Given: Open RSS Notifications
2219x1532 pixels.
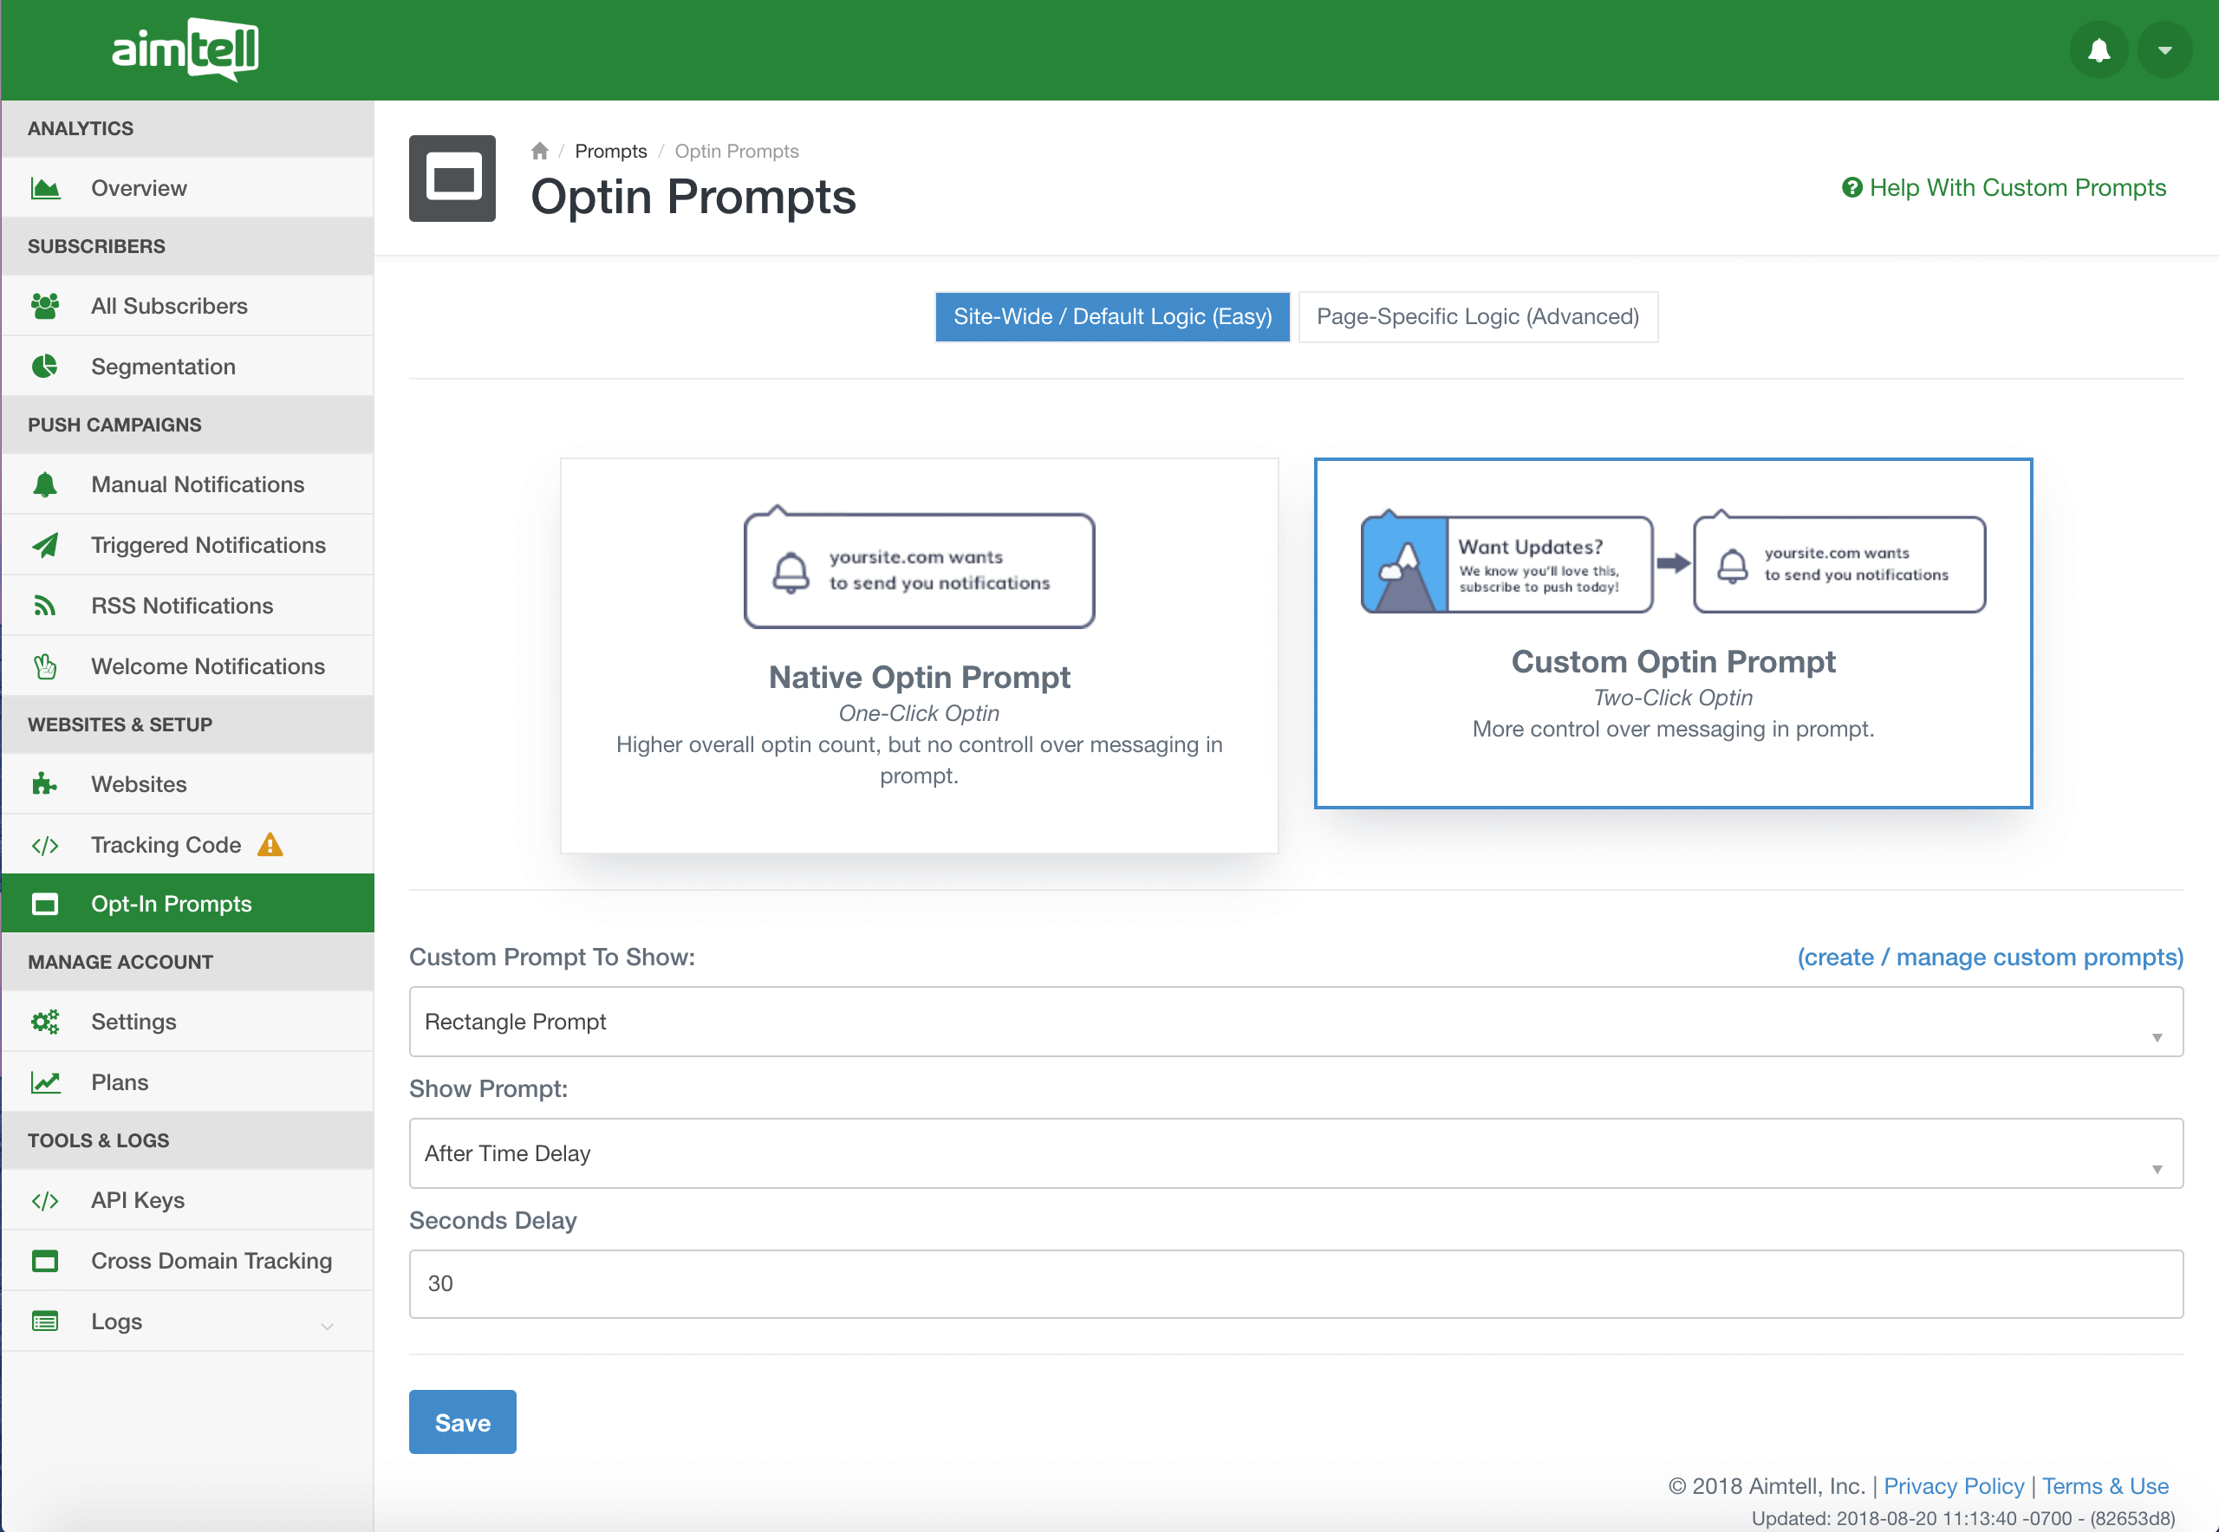Looking at the screenshot, I should point(187,606).
